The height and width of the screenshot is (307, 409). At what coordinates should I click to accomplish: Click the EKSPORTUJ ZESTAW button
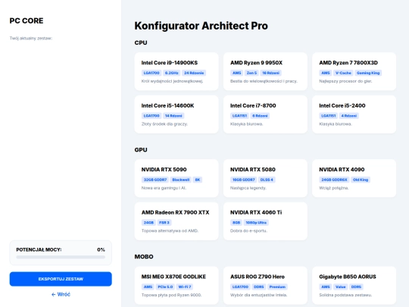[61, 279]
